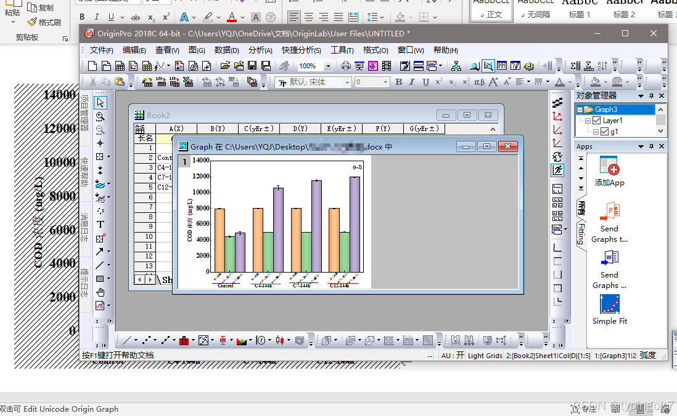Click the Paste icon in Origin toolbar
Viewport: 677px width, 416px height.
click(x=120, y=82)
